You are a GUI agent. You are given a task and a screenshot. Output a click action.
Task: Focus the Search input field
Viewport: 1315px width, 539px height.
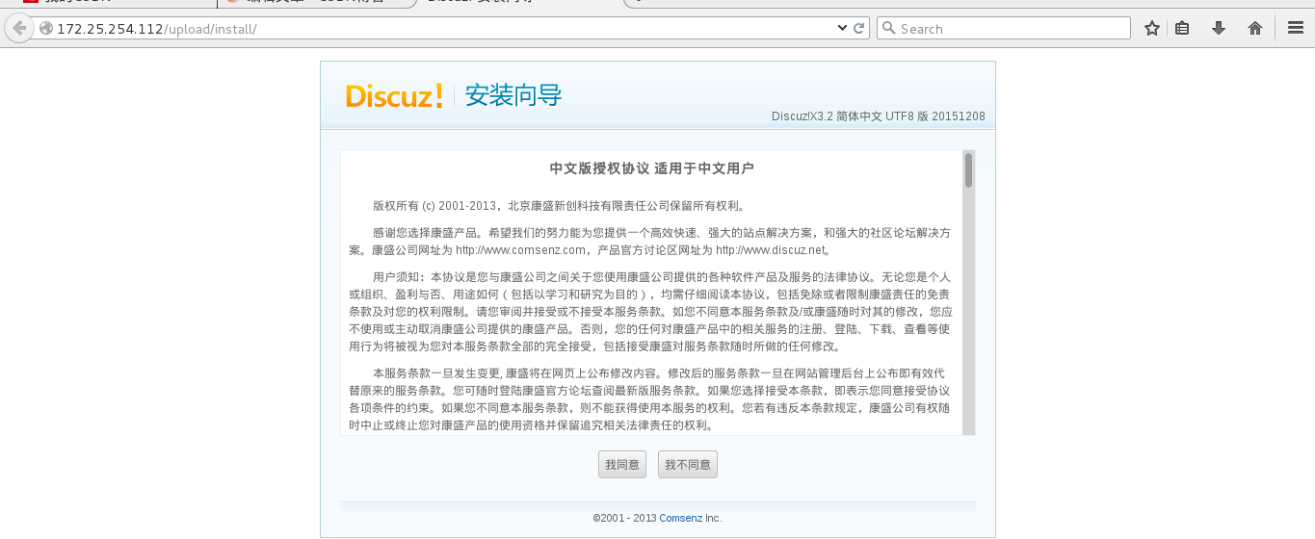tap(1004, 29)
